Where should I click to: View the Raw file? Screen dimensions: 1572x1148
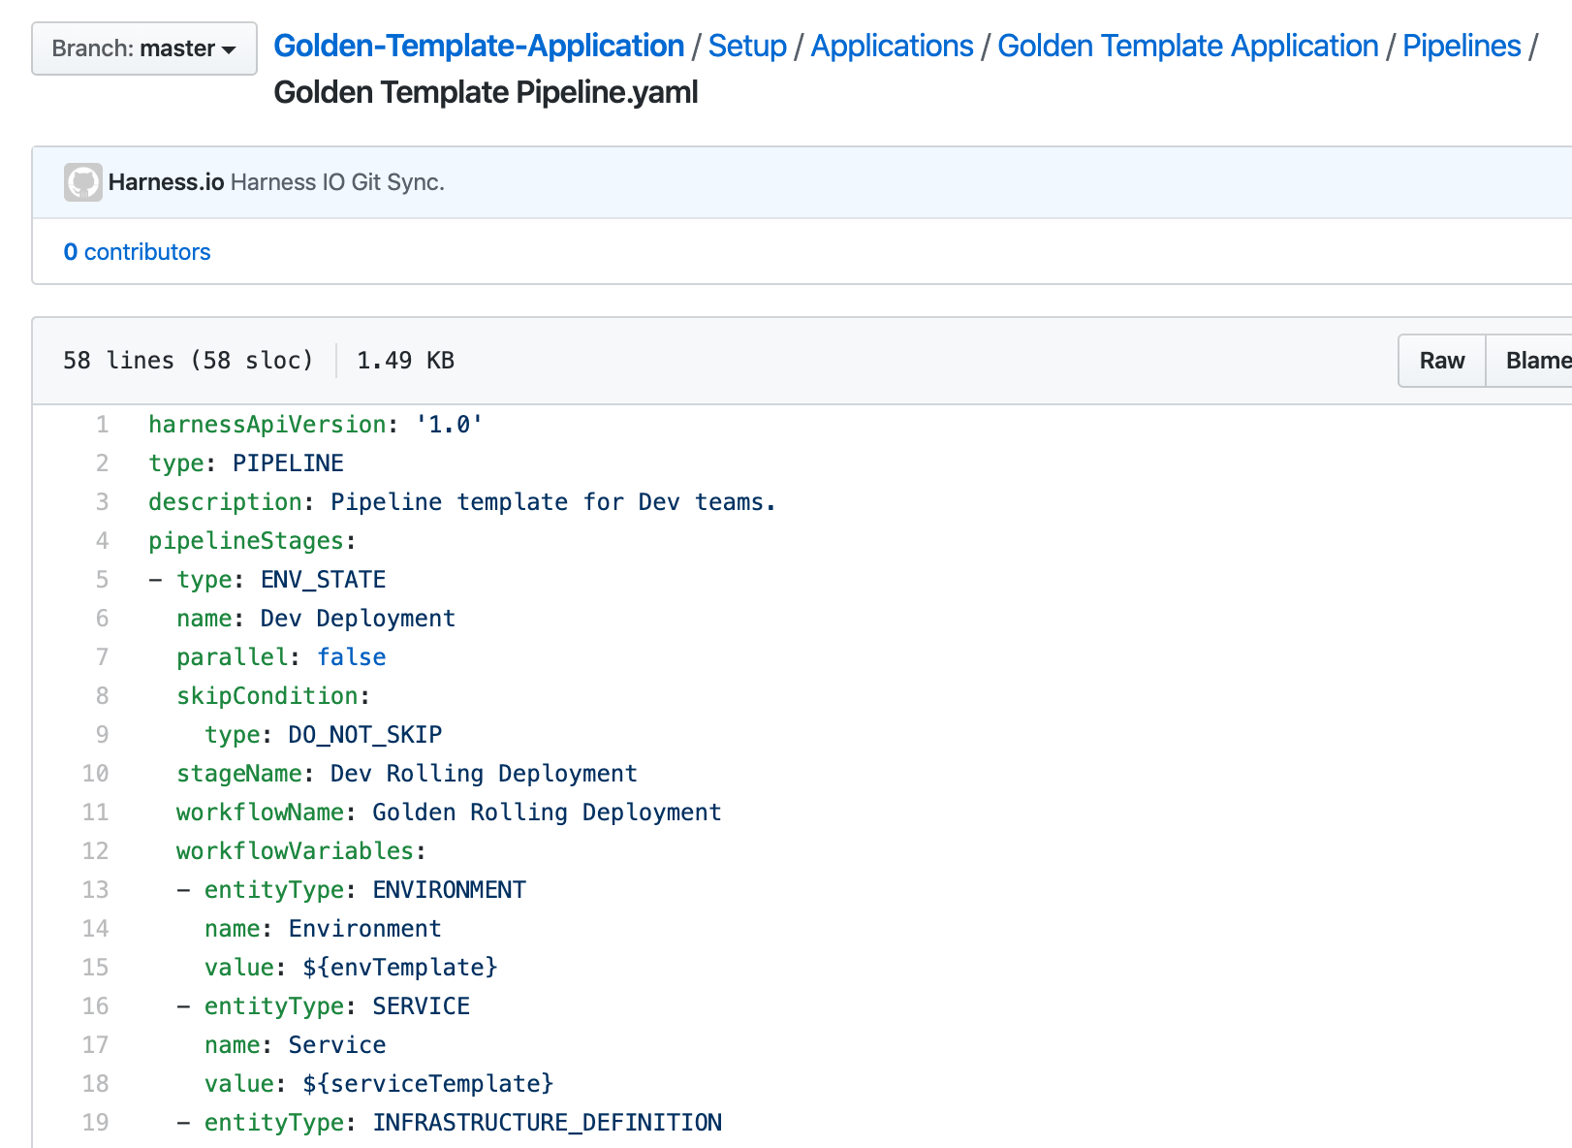tap(1442, 361)
